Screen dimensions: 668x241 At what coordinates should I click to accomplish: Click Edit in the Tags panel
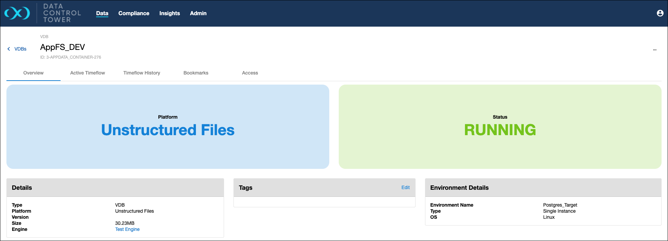click(x=405, y=187)
